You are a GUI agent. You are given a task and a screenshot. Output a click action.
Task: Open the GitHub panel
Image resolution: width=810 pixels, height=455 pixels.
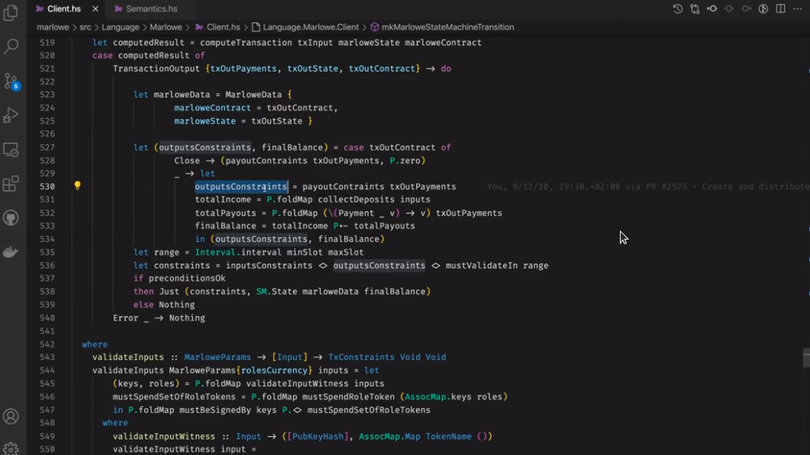point(11,218)
